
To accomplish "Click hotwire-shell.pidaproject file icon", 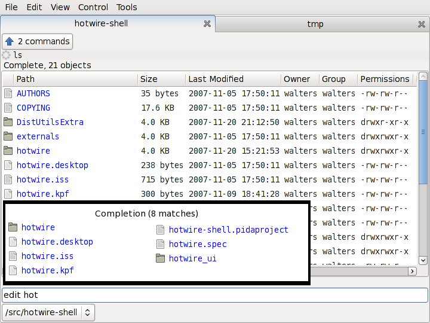I will [x=161, y=230].
